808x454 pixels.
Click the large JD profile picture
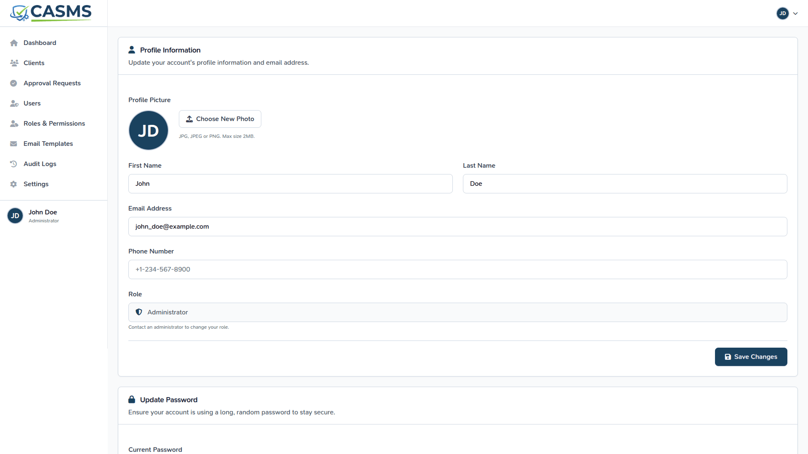pos(148,131)
